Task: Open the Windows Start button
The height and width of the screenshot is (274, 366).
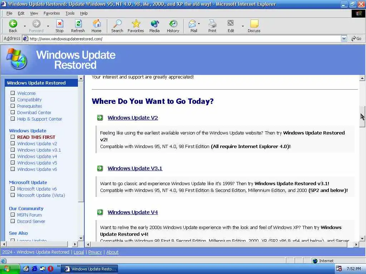Action: pyautogui.click(x=10, y=269)
